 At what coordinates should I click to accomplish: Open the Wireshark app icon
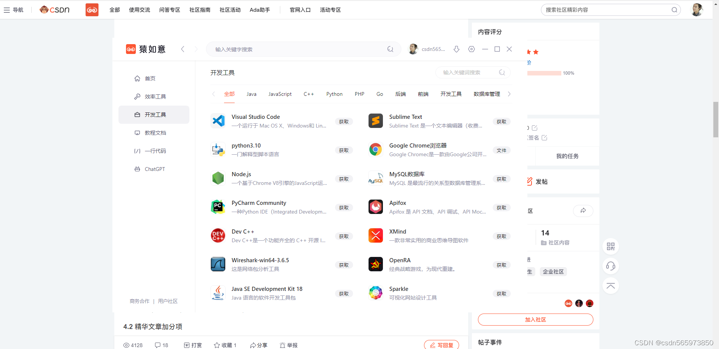click(x=218, y=264)
